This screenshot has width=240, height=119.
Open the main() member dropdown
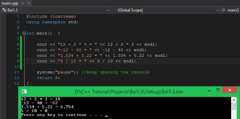pos(230,10)
